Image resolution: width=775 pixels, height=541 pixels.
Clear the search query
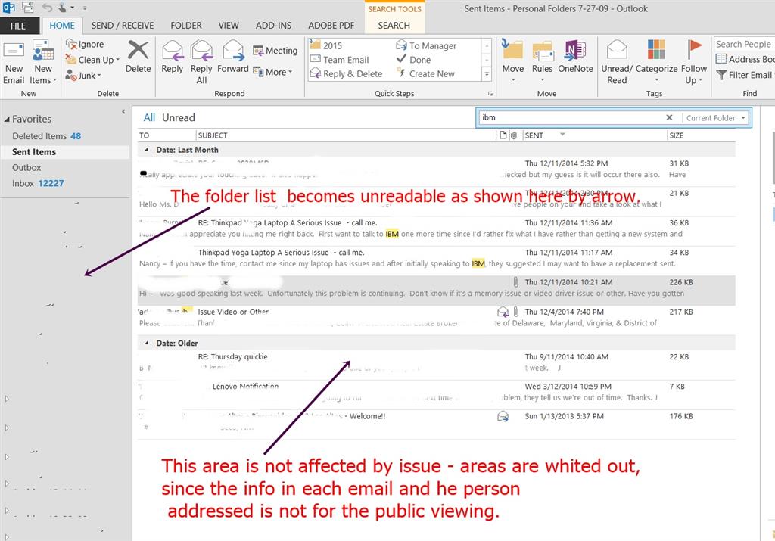click(x=669, y=117)
